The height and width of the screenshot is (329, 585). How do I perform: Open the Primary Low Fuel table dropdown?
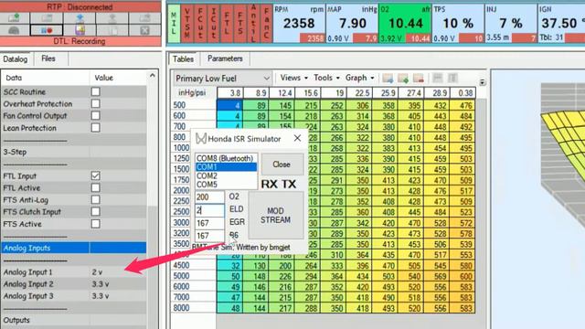pyautogui.click(x=222, y=79)
